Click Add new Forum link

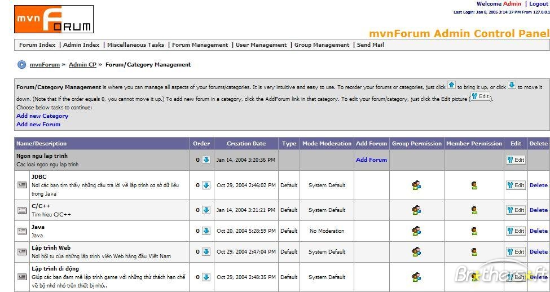click(38, 124)
